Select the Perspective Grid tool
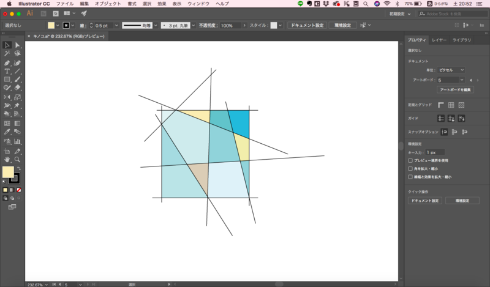 tap(17, 114)
